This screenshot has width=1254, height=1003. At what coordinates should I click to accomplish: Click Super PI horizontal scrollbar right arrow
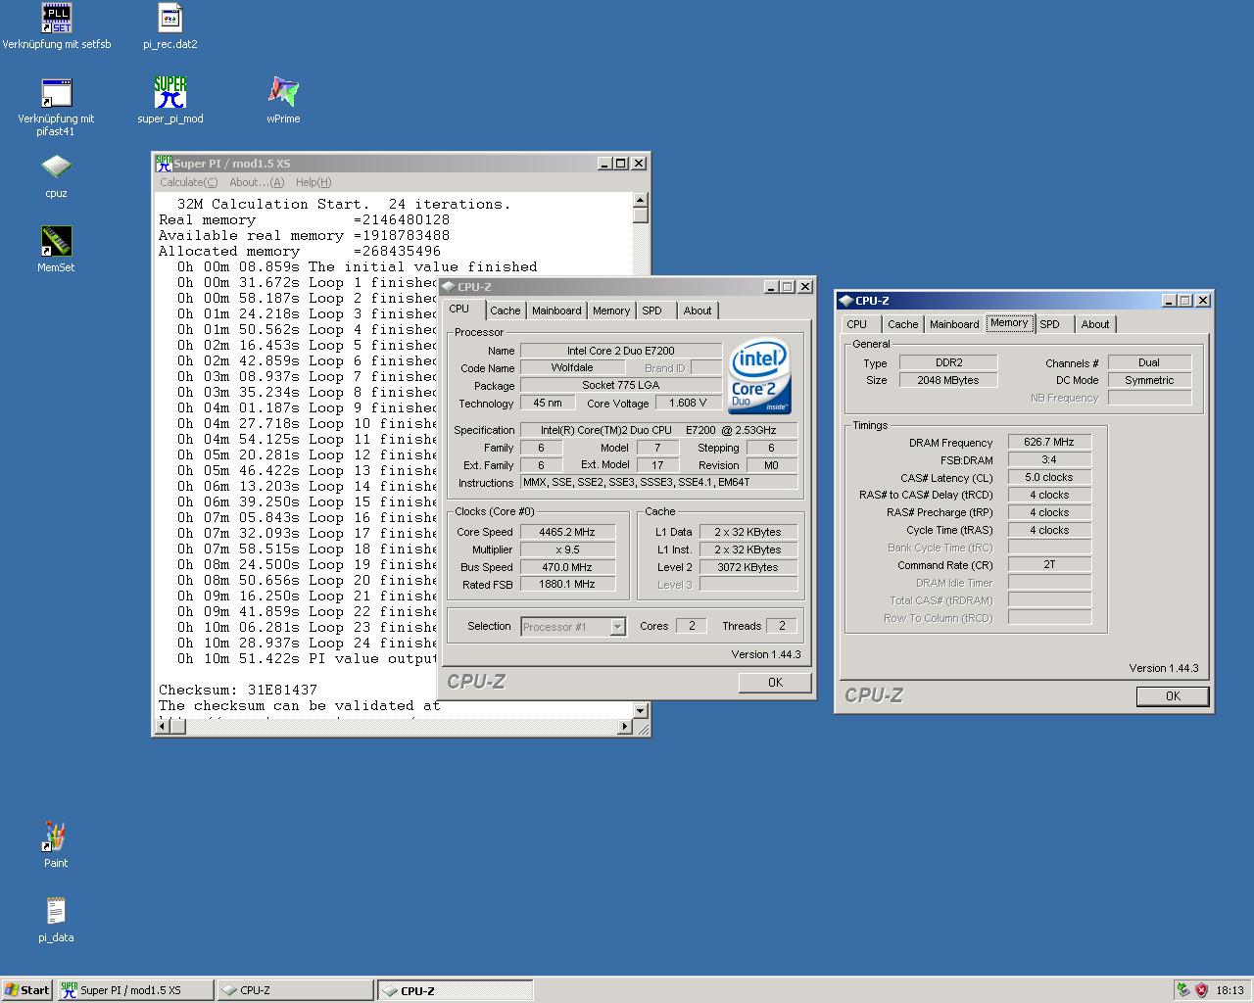[625, 727]
